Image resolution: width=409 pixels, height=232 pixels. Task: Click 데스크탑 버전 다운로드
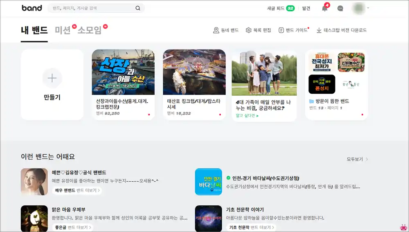point(342,30)
